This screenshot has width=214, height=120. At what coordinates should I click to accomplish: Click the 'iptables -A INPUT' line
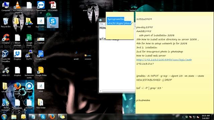(170, 76)
